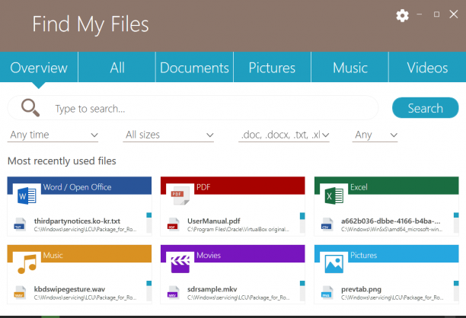
Task: Open settings with the gear icon
Action: pos(402,15)
